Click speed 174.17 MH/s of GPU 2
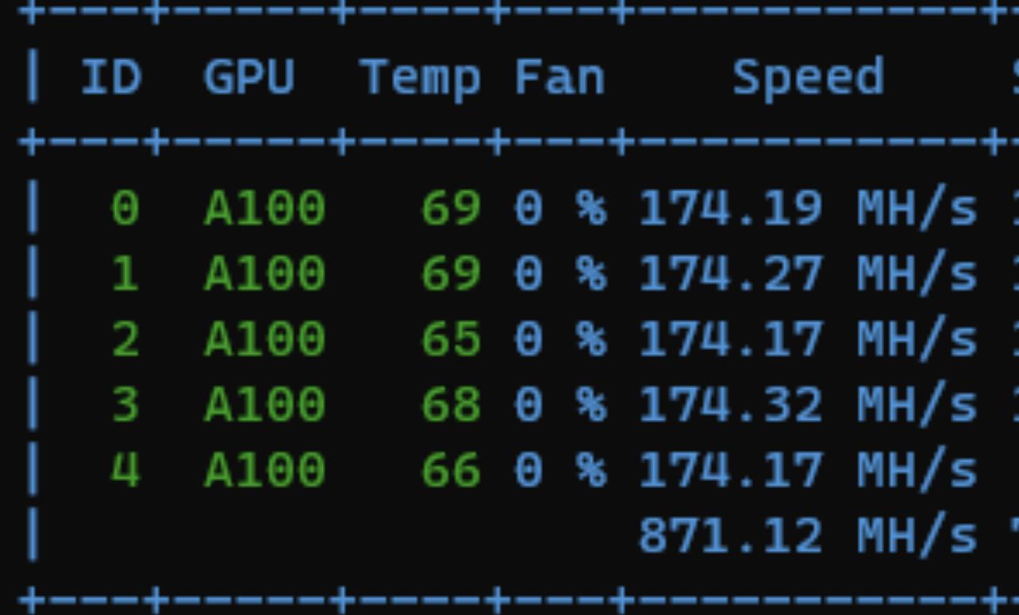Viewport: 1019px width, 615px height. tap(808, 340)
